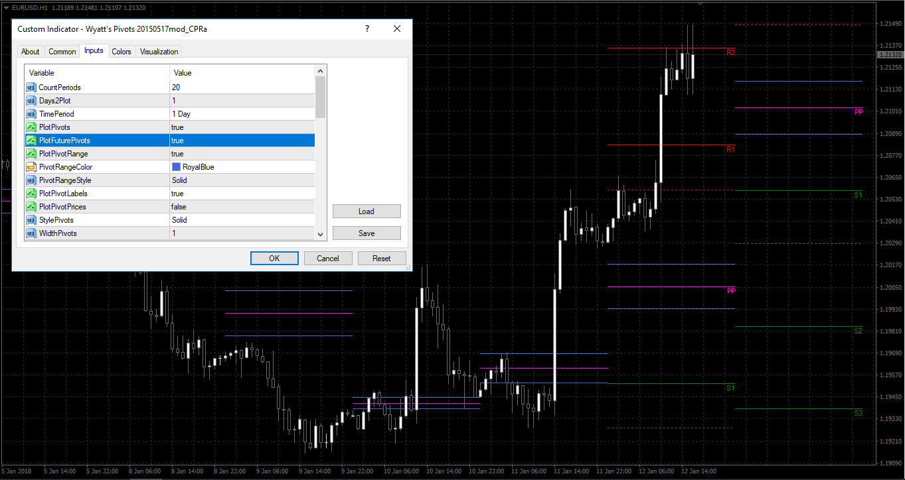Open the Colors tab
This screenshot has width=905, height=480.
click(122, 52)
